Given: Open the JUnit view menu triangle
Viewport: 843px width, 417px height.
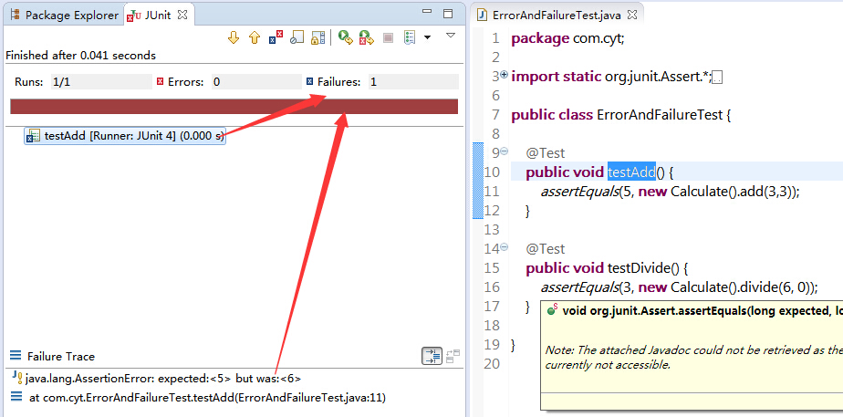Looking at the screenshot, I should click(451, 36).
